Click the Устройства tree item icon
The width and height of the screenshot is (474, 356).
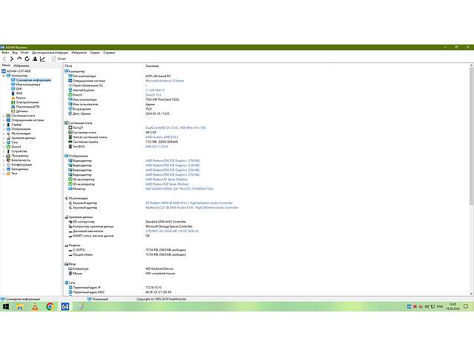pyautogui.click(x=8, y=151)
